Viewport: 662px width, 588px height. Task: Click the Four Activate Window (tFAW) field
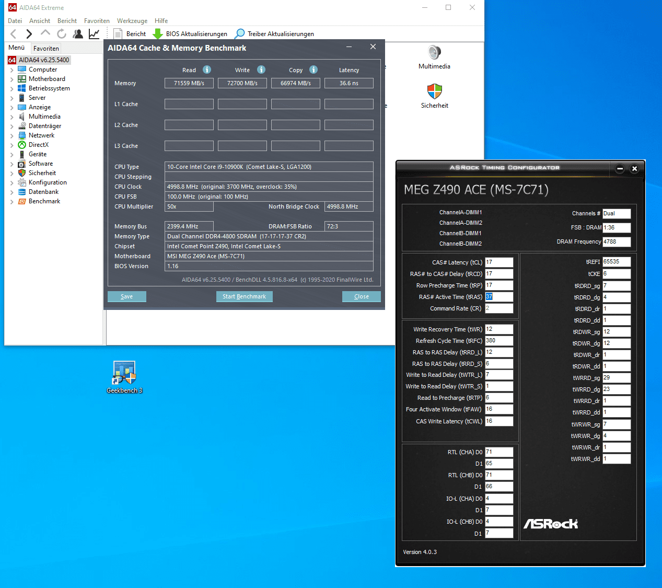coord(499,409)
